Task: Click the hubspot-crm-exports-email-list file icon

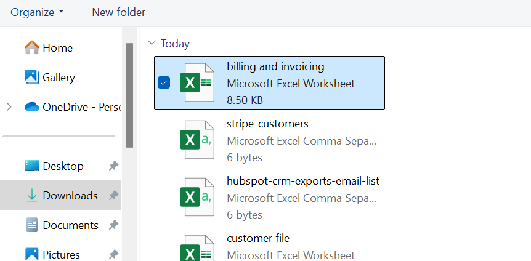Action: coord(197,197)
